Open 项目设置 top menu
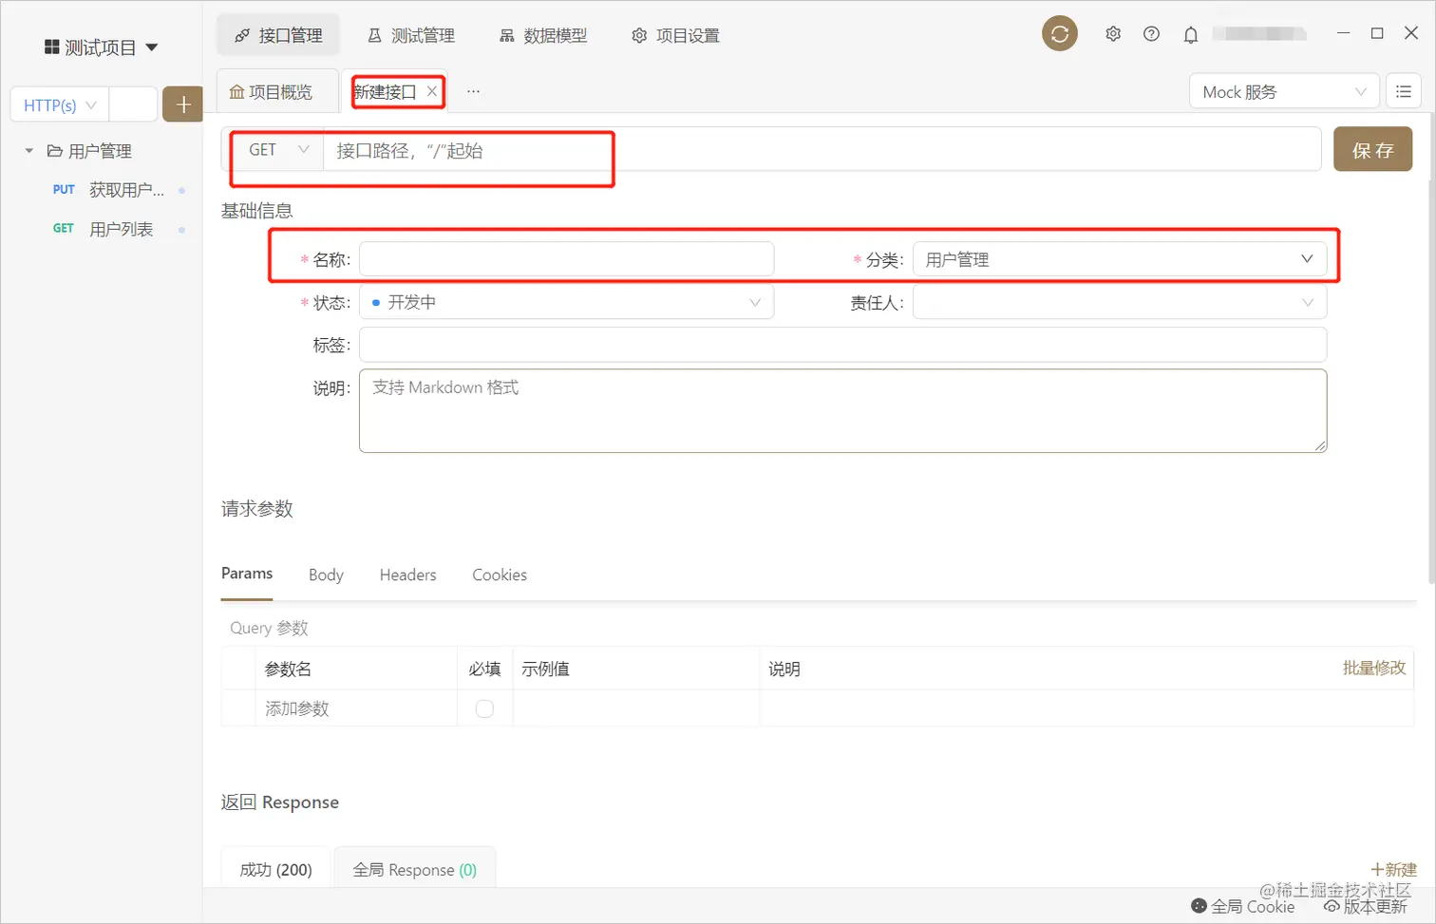Screen dimensions: 1436x924 click(x=675, y=35)
